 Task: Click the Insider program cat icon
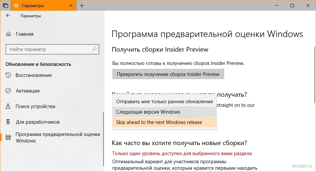8,138
